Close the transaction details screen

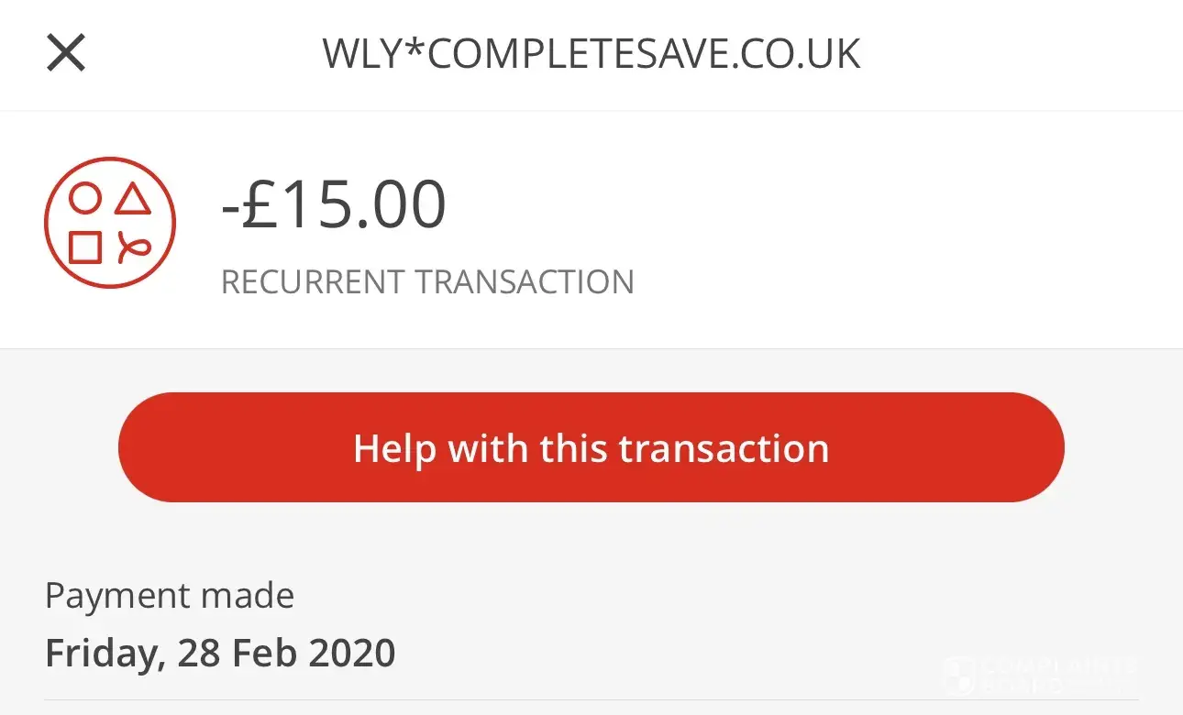coord(66,53)
